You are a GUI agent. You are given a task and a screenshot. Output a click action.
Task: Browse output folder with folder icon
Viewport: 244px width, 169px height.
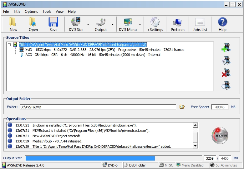pos(182,107)
